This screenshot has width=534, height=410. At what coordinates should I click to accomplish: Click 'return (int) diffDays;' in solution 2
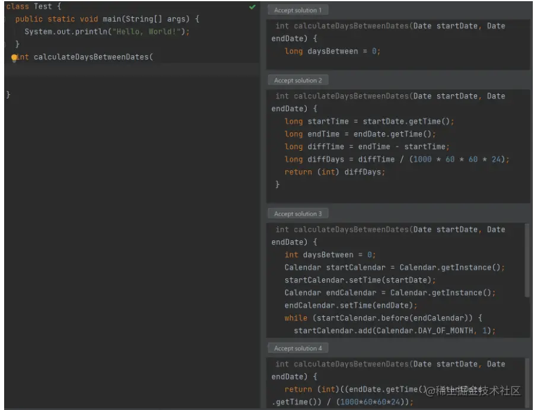335,172
